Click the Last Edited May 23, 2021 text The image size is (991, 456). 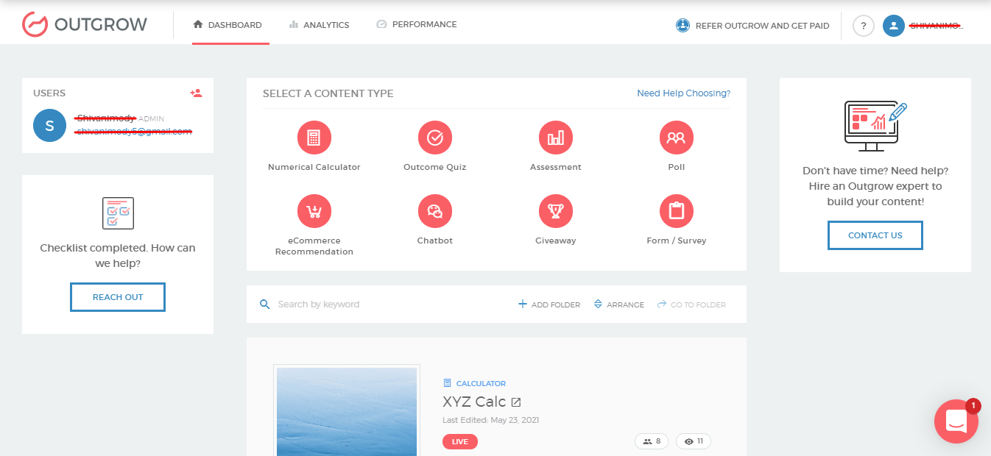(x=491, y=420)
